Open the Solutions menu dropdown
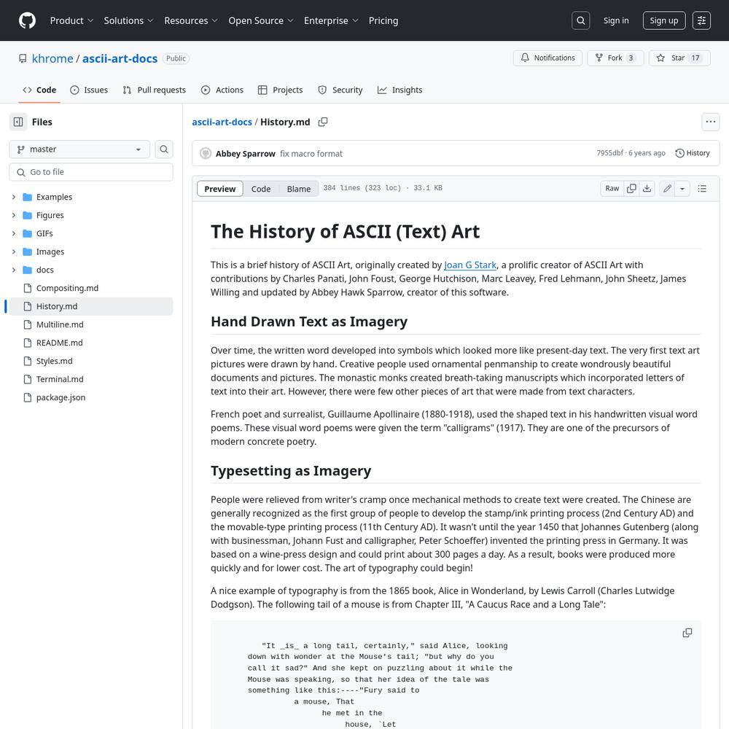The height and width of the screenshot is (729, 729). click(x=129, y=20)
